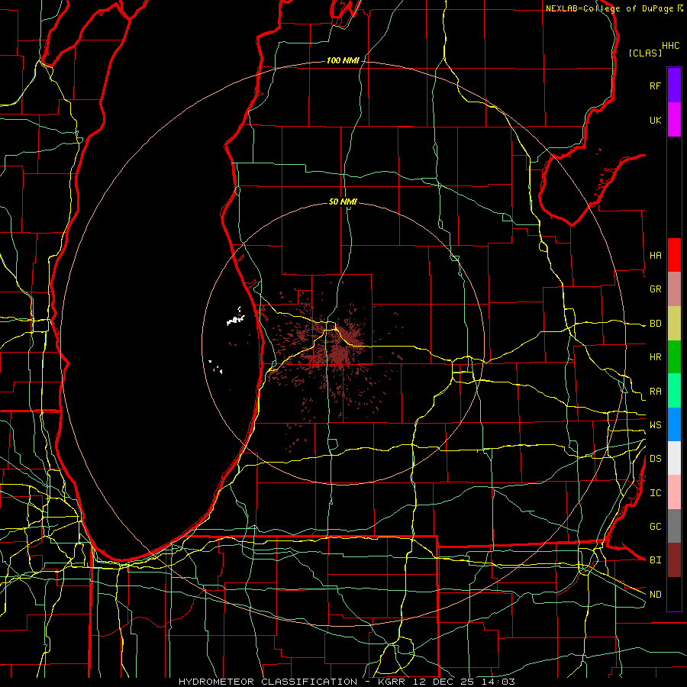
Task: Click the NEXLAB-College of DuPage credit
Action: pos(609,8)
